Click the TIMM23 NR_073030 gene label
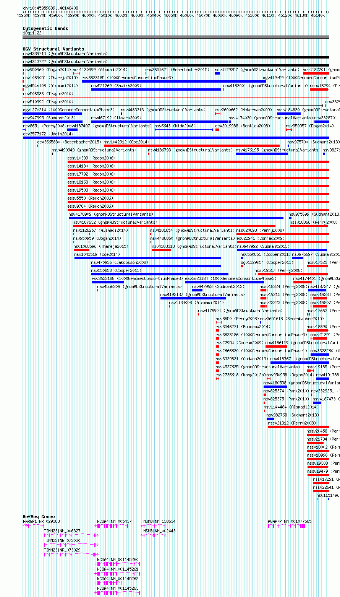 (62, 540)
